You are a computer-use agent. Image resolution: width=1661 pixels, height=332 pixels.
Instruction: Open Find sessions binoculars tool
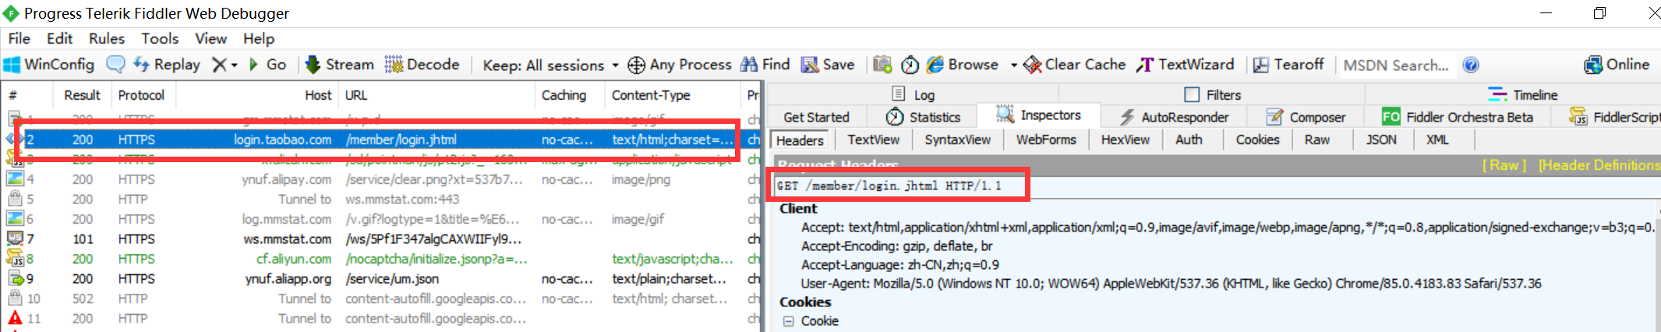(x=765, y=65)
